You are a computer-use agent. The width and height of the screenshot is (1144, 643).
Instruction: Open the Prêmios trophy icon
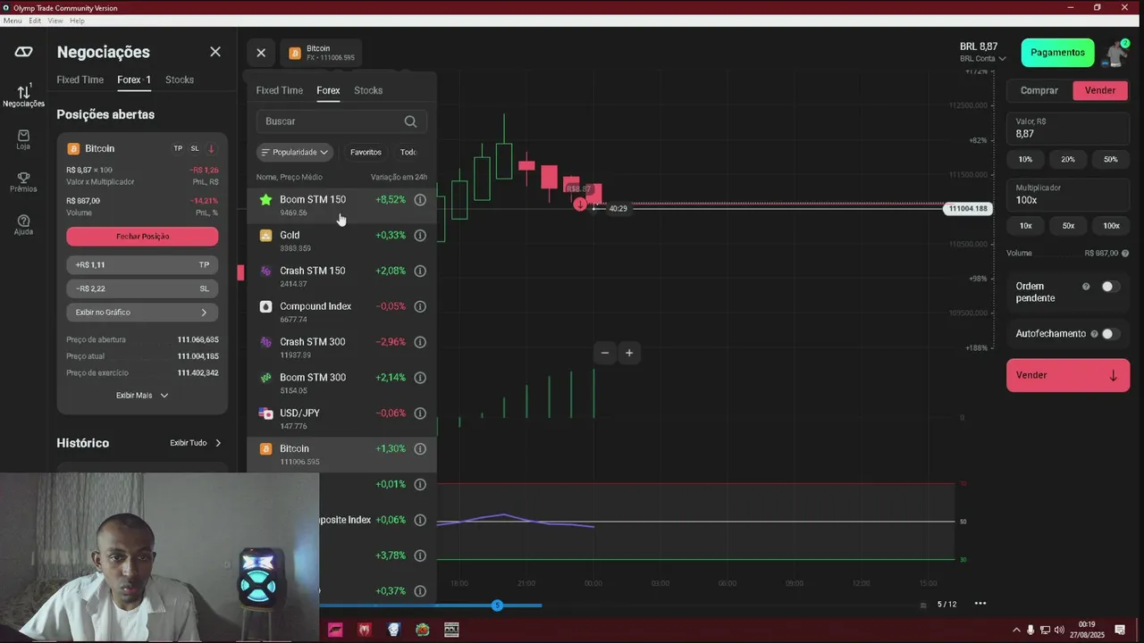click(23, 181)
